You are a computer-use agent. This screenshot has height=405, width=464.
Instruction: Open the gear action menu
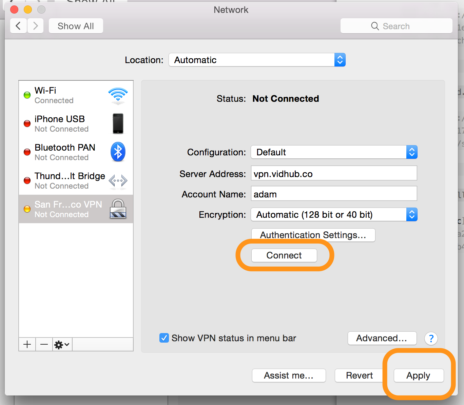click(62, 345)
